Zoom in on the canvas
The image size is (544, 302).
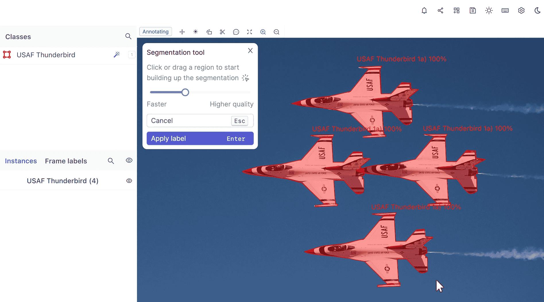pos(263,32)
